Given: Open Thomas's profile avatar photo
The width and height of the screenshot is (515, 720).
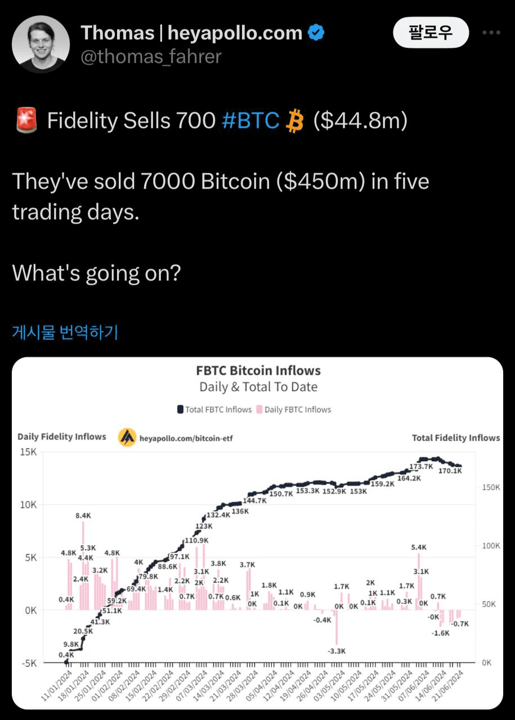Looking at the screenshot, I should click(41, 44).
